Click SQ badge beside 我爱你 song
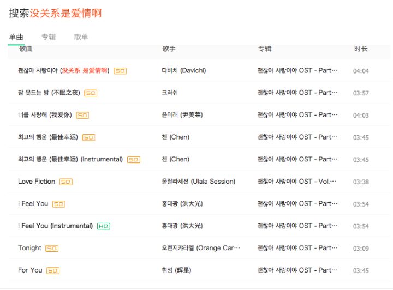Image resolution: width=393 pixels, height=290 pixels. pos(82,115)
